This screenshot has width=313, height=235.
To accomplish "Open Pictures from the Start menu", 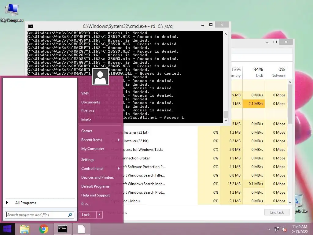I will pos(88,111).
